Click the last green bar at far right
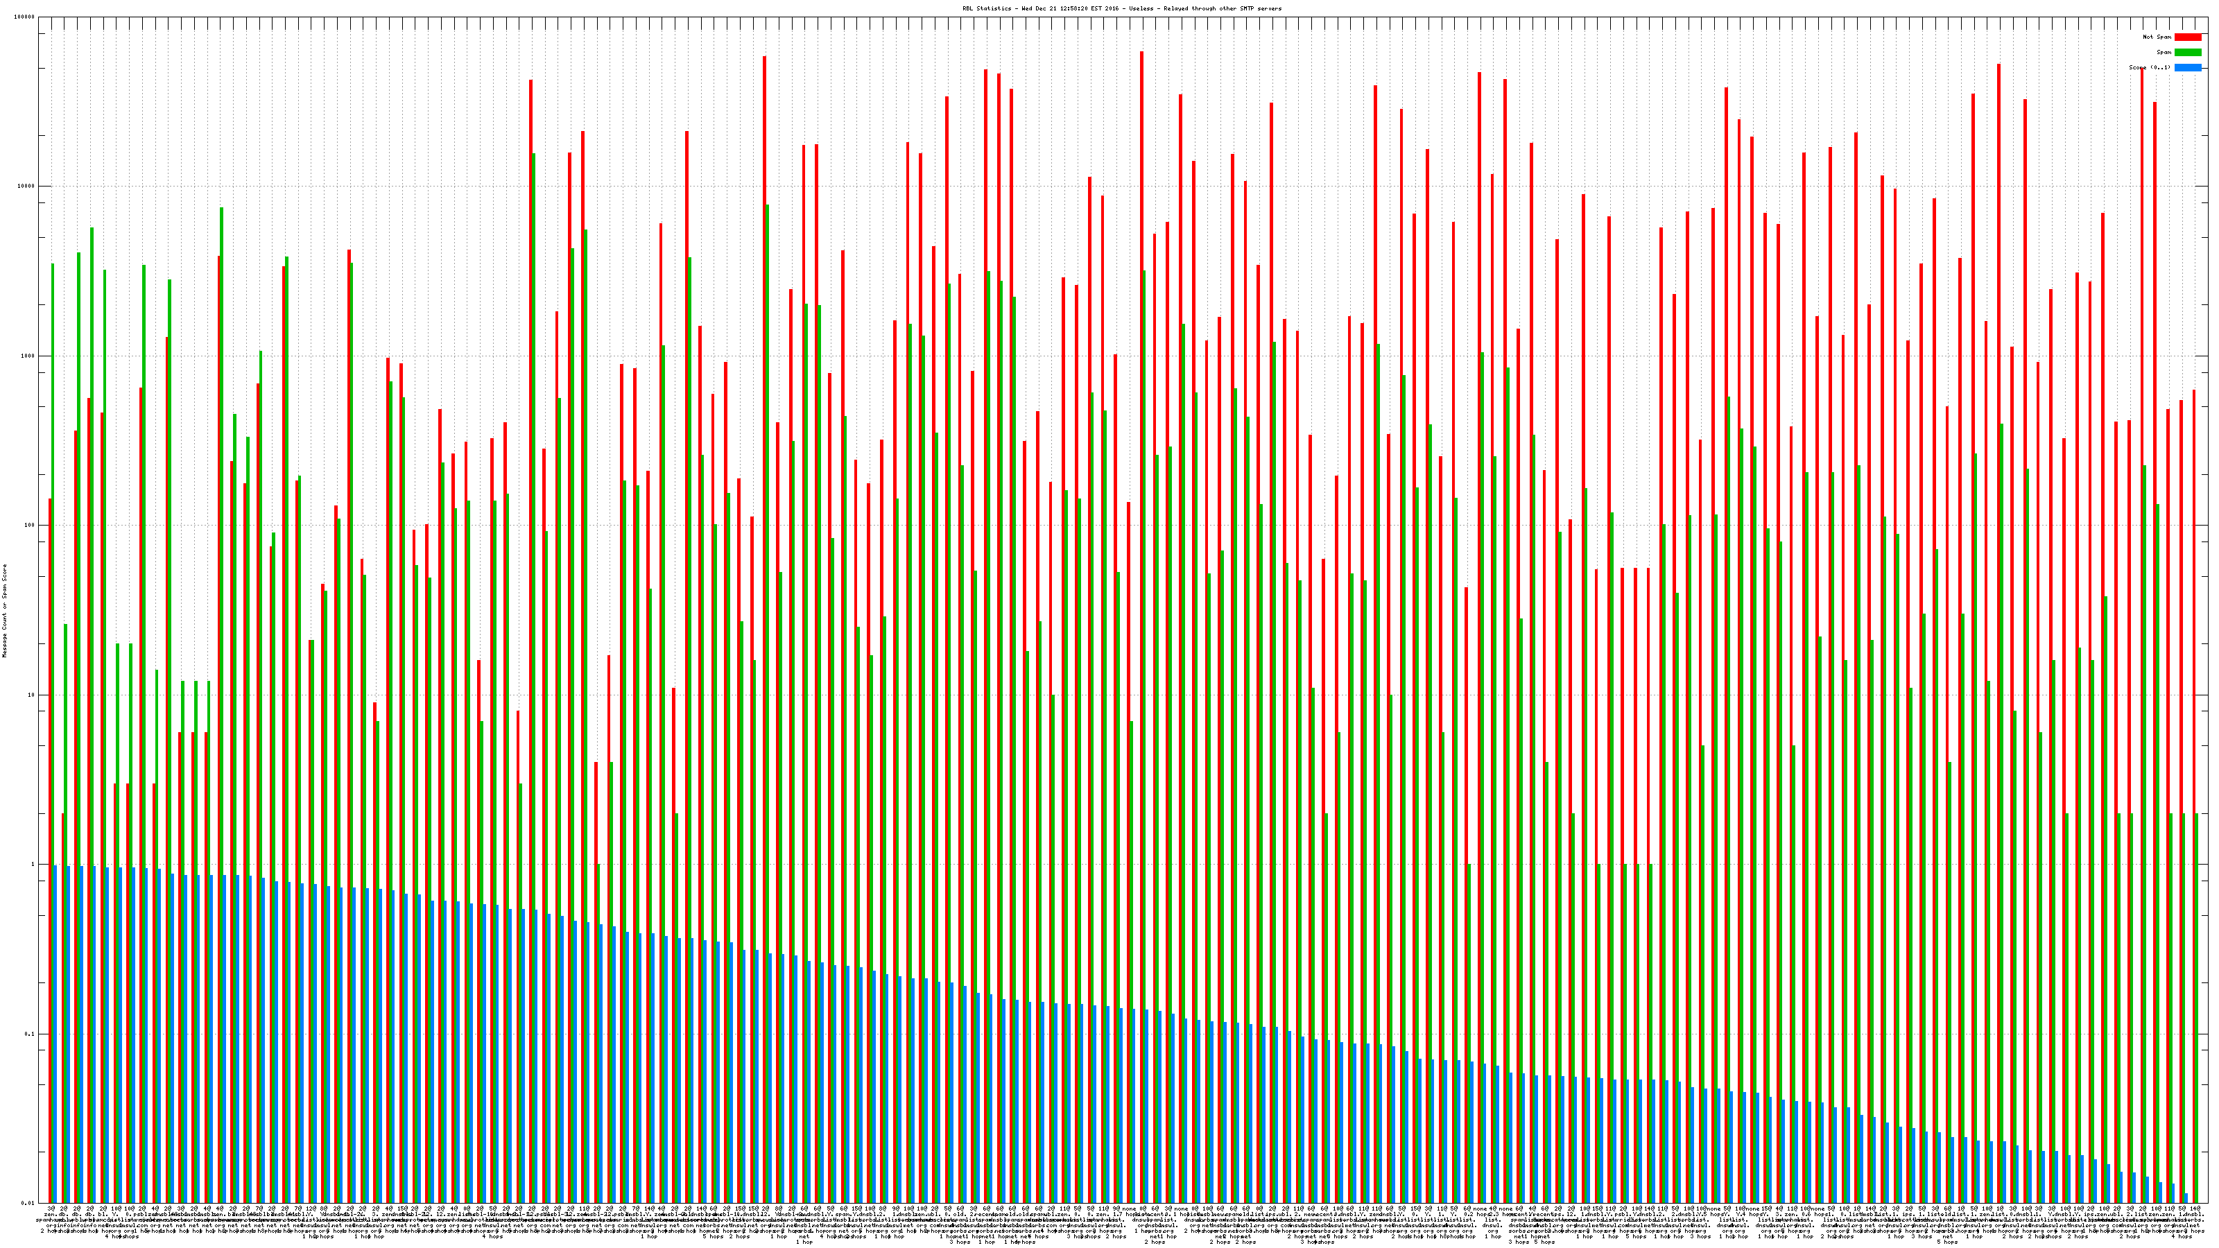Screen dimensions: 2219x1248 pyautogui.click(x=2197, y=1007)
